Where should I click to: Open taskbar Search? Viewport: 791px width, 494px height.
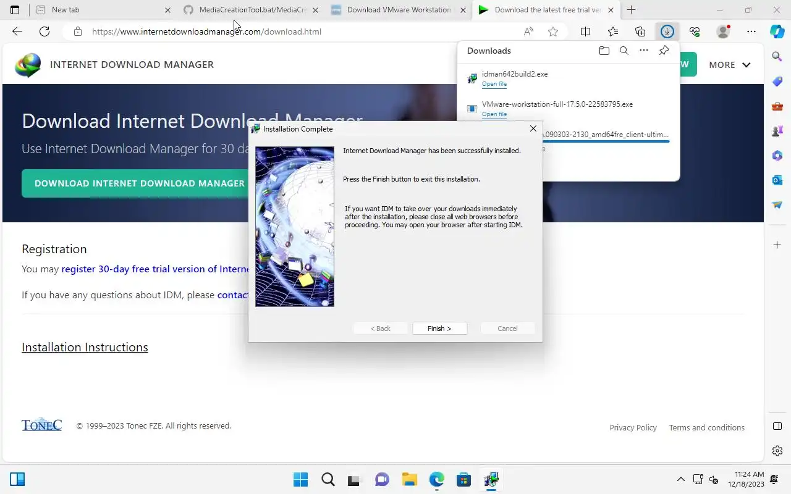coord(328,479)
